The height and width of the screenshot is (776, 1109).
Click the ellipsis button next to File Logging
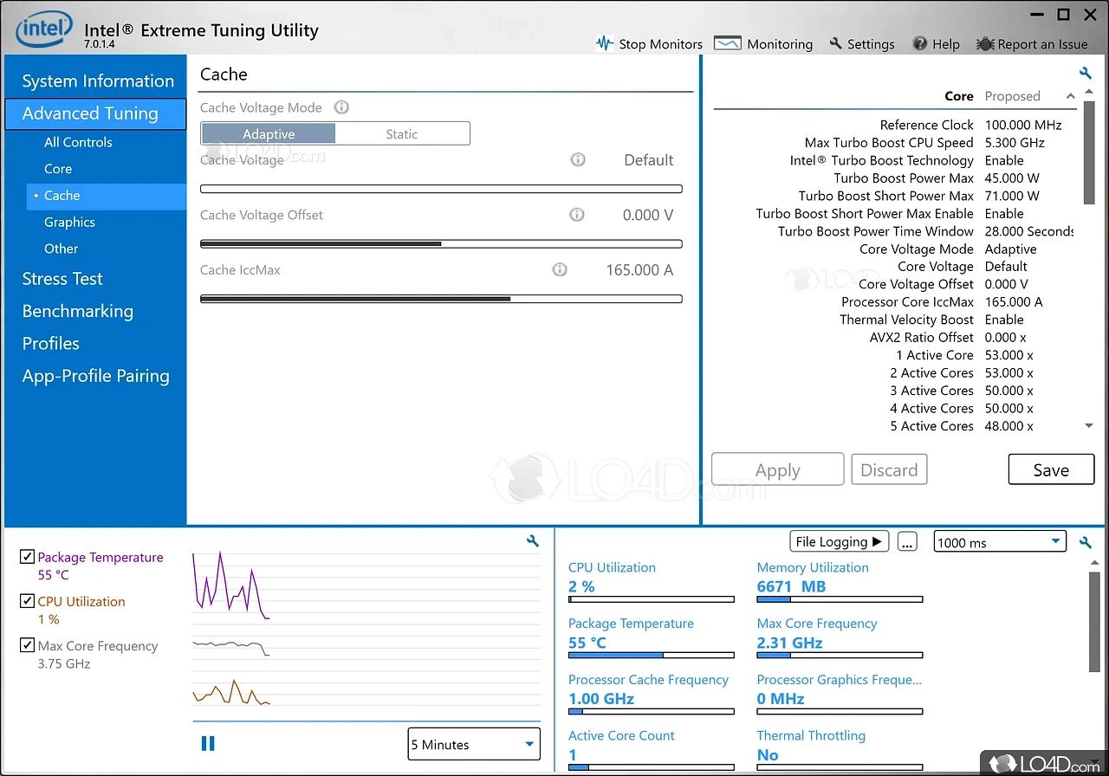point(907,542)
